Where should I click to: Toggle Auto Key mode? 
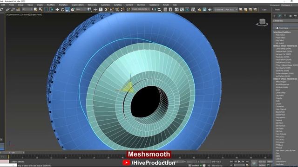(262, 162)
